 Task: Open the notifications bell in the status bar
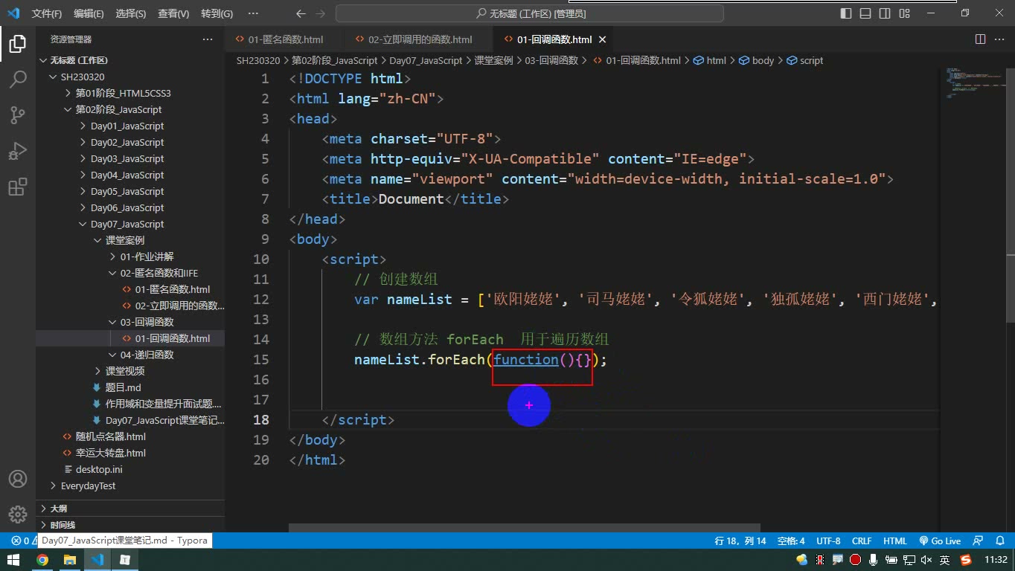pyautogui.click(x=1000, y=541)
